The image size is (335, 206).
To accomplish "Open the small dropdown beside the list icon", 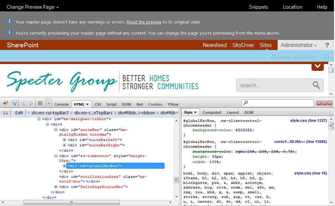I will coord(49,103).
